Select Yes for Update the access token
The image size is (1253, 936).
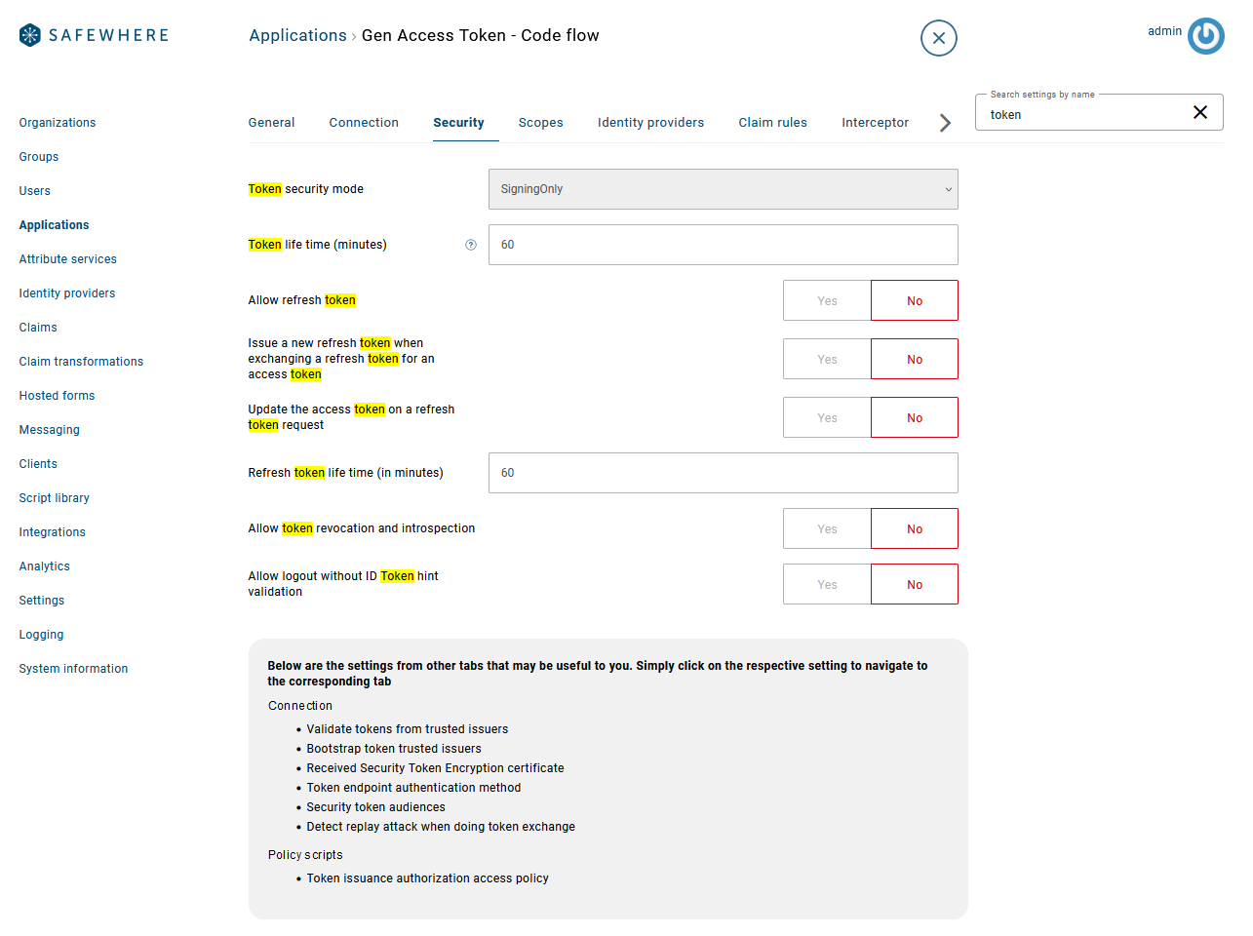point(827,417)
